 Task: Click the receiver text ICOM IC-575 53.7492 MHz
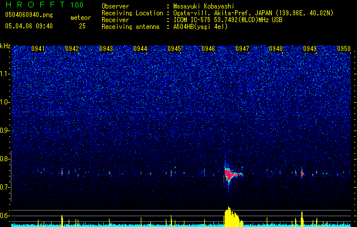228,20
